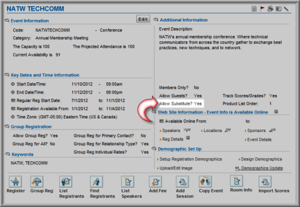
Task: Click the Register shopping cart icon
Action: [x=15, y=181]
